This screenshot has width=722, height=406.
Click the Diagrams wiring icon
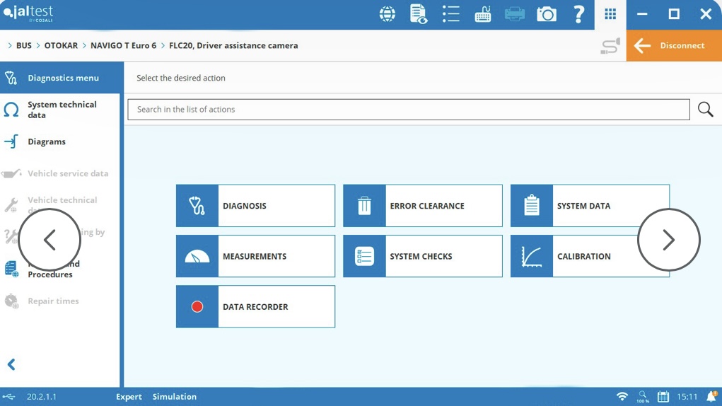11,141
